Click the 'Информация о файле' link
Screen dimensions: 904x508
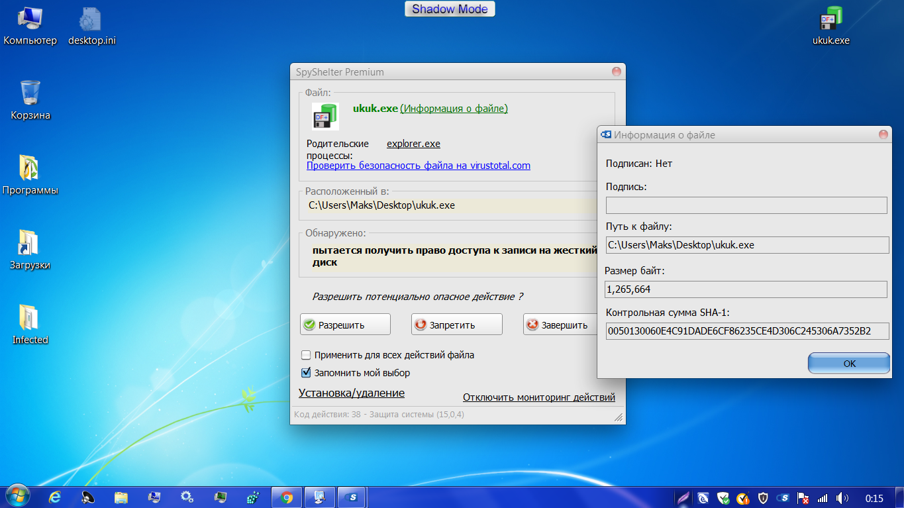coord(454,109)
